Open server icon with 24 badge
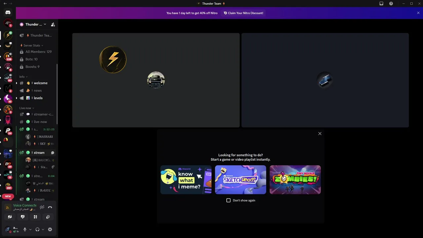Image resolution: width=423 pixels, height=238 pixels. 8,131
